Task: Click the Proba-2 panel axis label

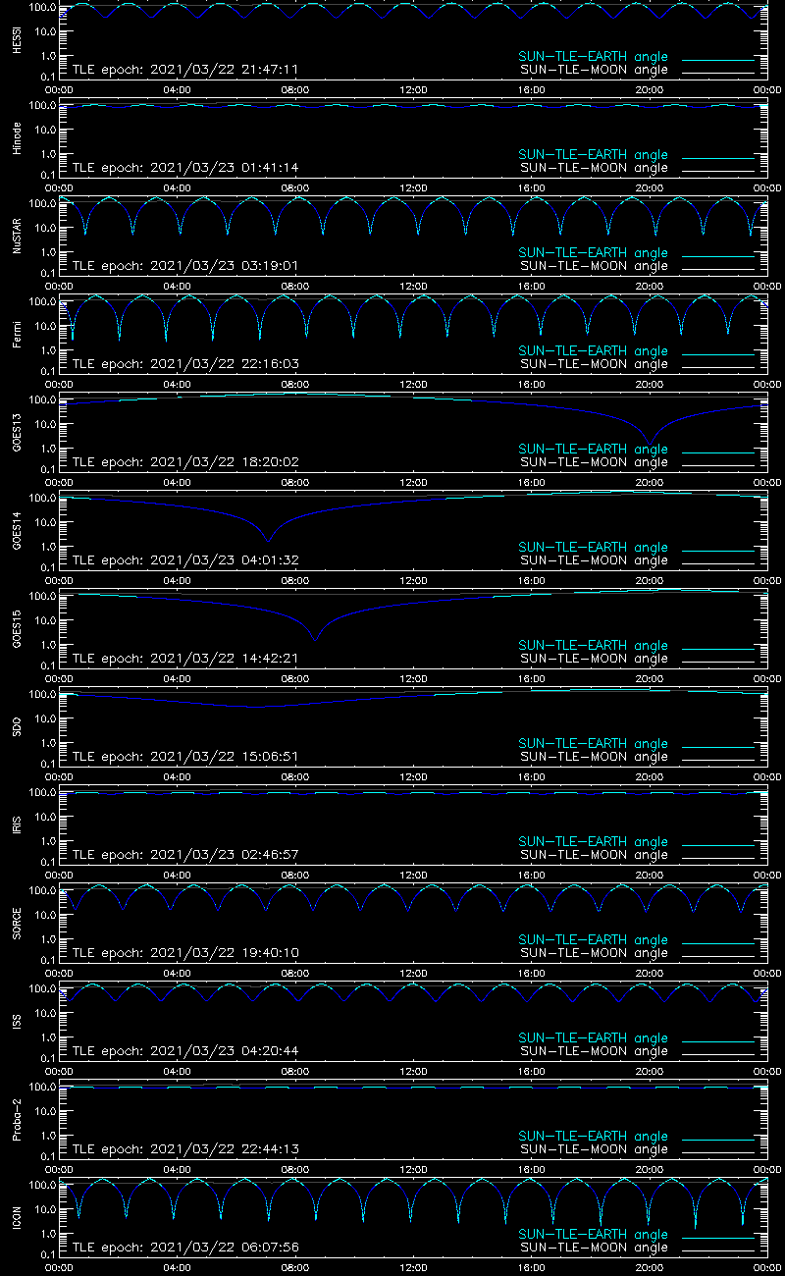Action: pyautogui.click(x=18, y=1120)
